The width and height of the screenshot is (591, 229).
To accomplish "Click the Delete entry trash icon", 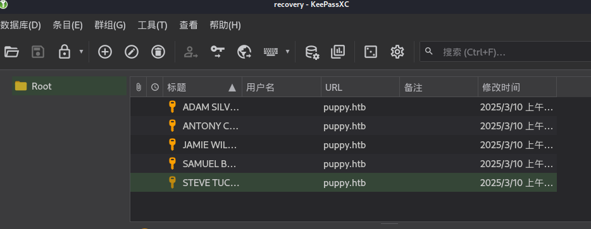I will pos(158,52).
